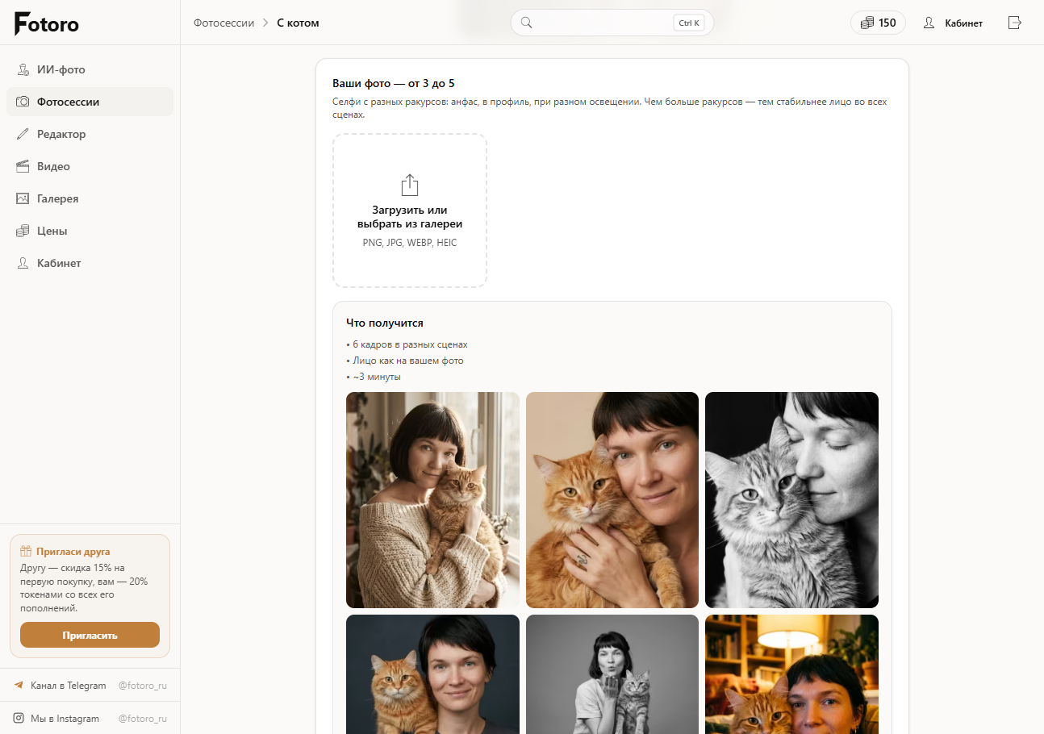1044x734 pixels.
Task: Click 'PNG, JPG, WEBP, HEIC' format text
Action: point(410,243)
